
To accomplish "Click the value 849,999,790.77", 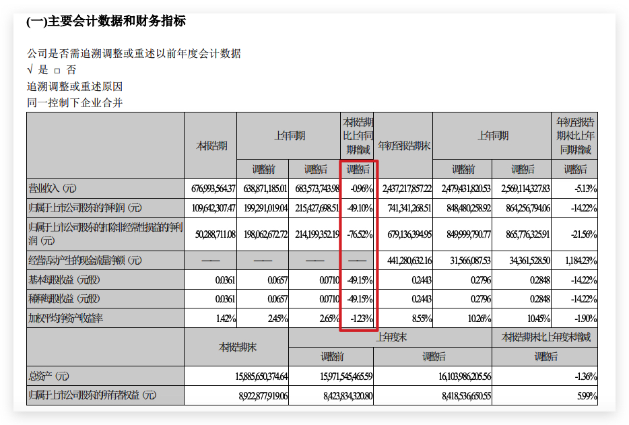I will coord(469,234).
